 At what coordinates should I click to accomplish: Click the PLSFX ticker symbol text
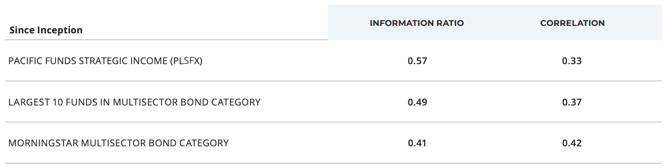coord(186,61)
